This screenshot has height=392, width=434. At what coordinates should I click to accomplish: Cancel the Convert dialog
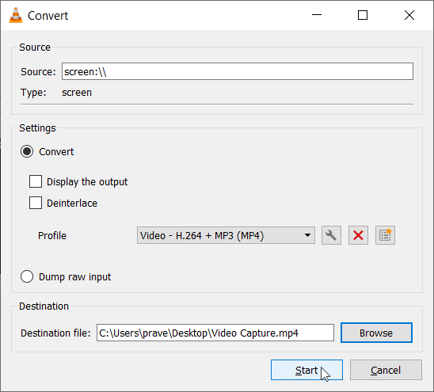386,370
